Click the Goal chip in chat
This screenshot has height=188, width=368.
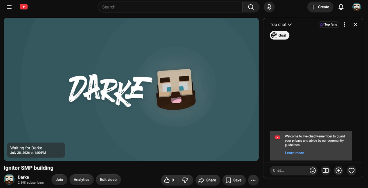(279, 35)
